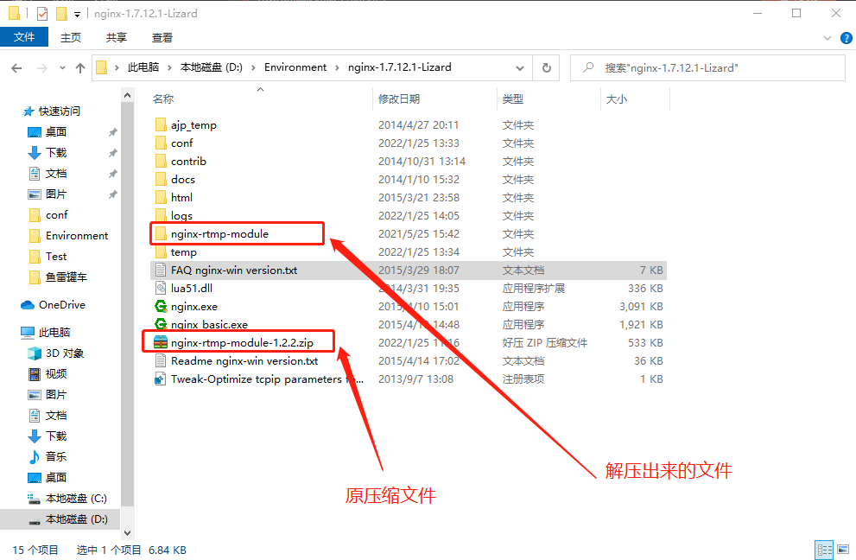
Task: Switch to details view button in status bar
Action: click(x=824, y=550)
